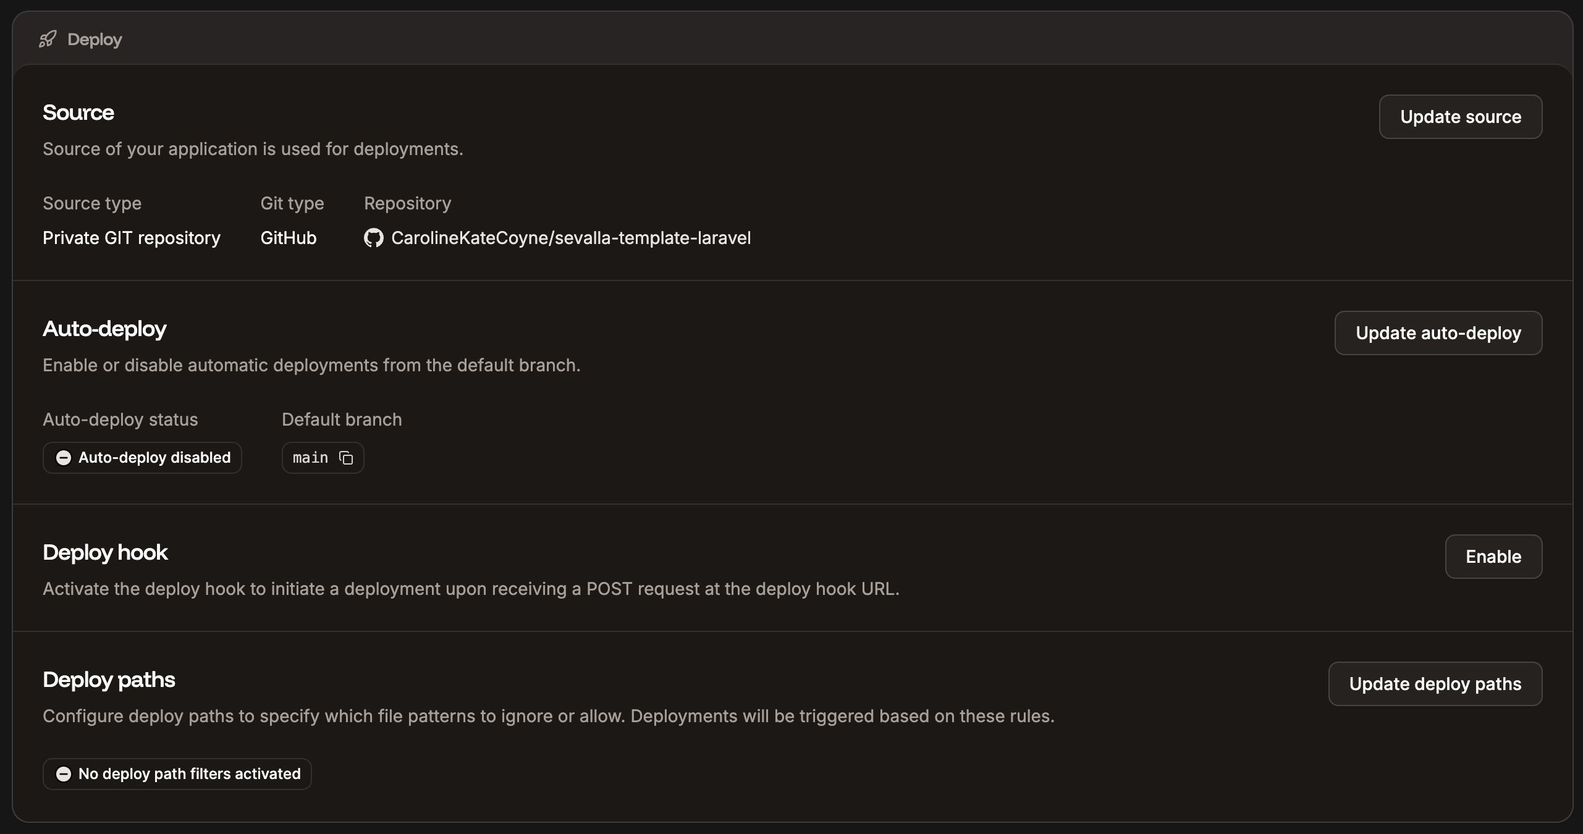Click the Update source button
The height and width of the screenshot is (834, 1583).
pyautogui.click(x=1459, y=116)
